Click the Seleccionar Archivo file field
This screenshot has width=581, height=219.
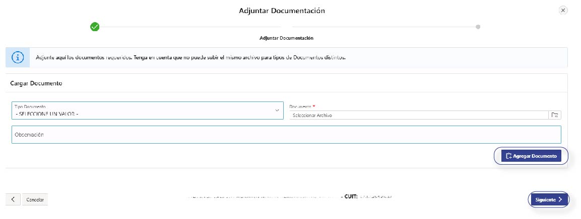tap(418, 115)
